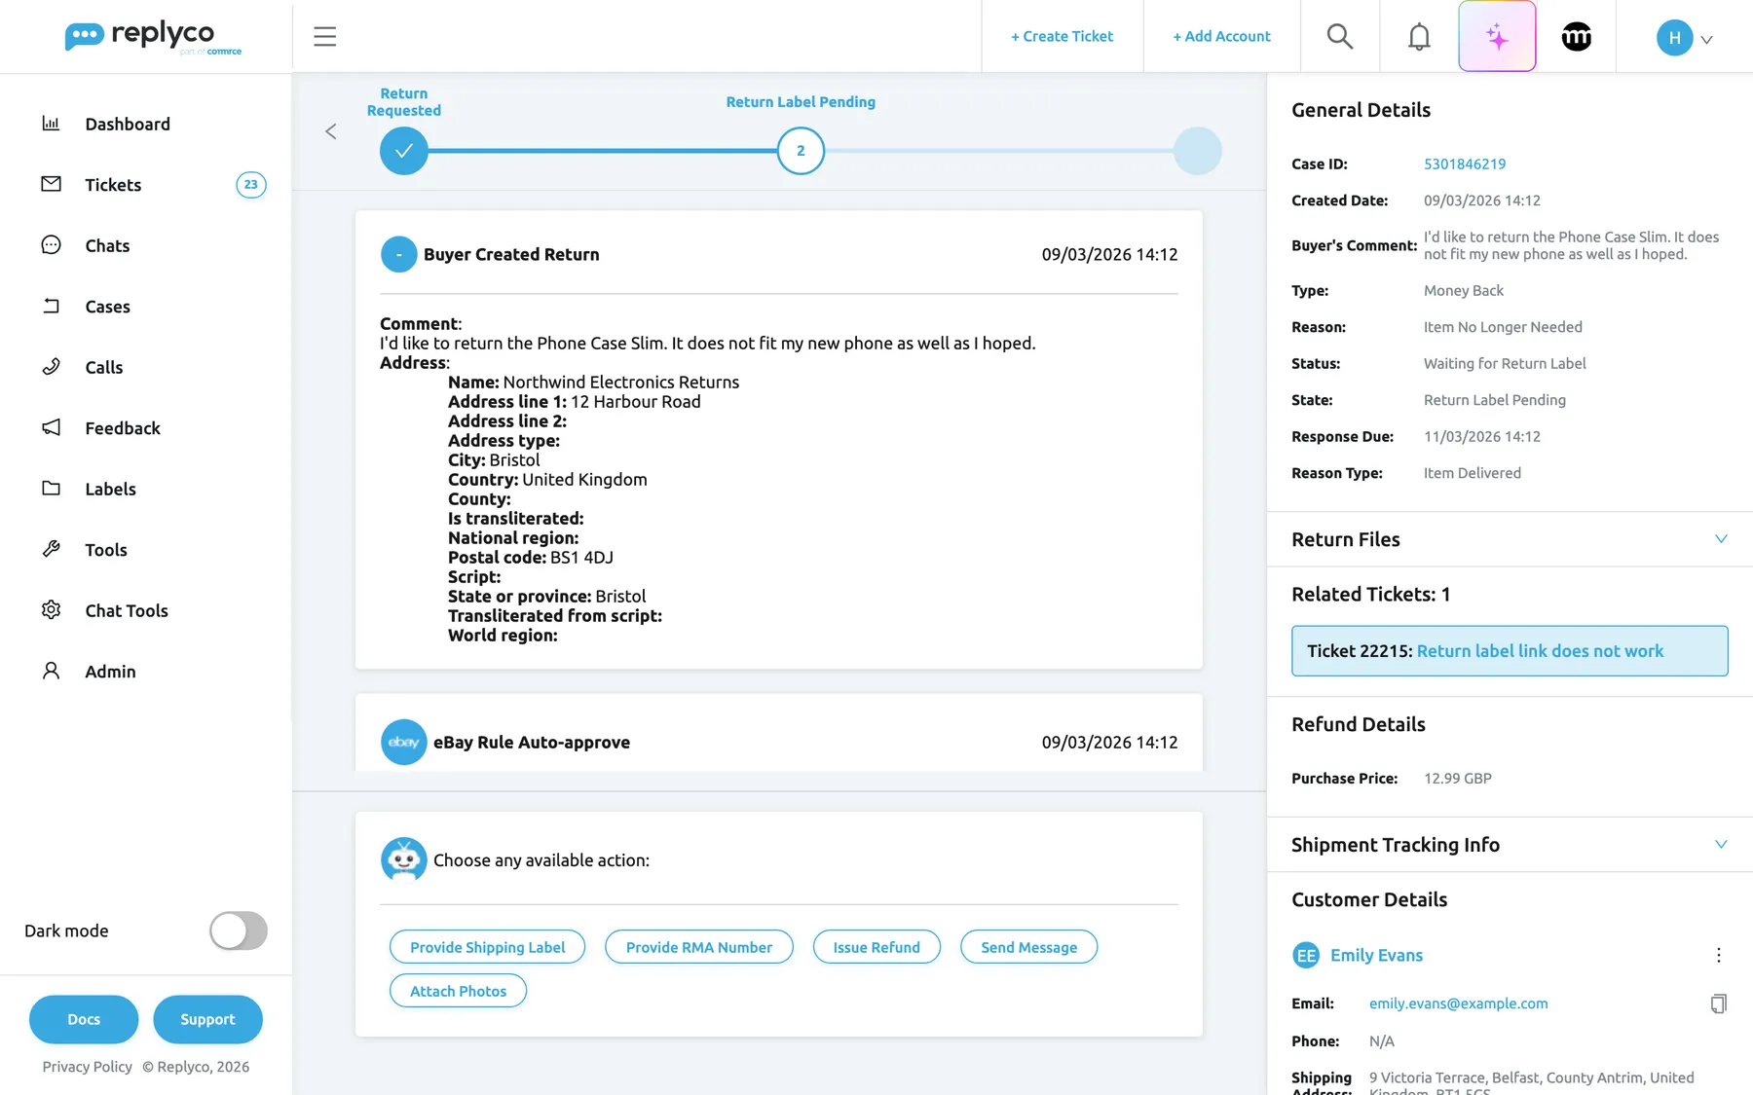Go back using the left arrow
1753x1095 pixels.
(331, 131)
